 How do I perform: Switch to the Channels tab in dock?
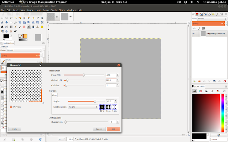point(197,14)
